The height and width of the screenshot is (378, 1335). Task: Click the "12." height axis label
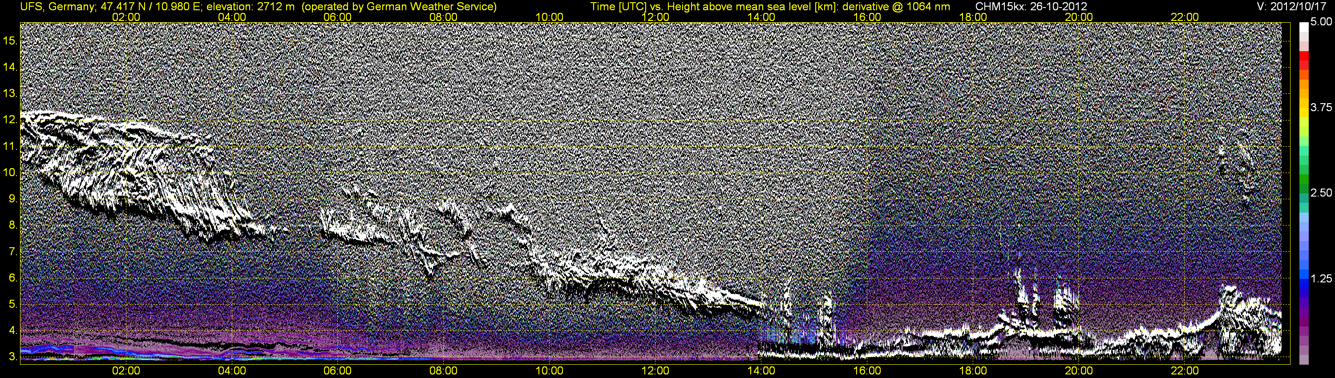10,120
